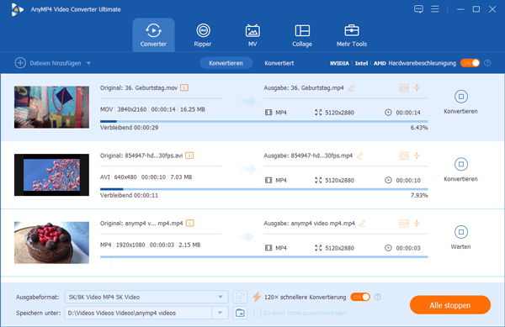Click the chocolate cake video thumbnail
505x327 pixels.
click(51, 243)
